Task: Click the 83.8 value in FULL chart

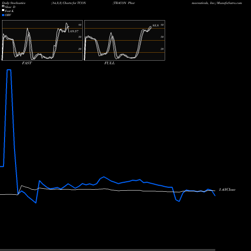Action: [156, 26]
